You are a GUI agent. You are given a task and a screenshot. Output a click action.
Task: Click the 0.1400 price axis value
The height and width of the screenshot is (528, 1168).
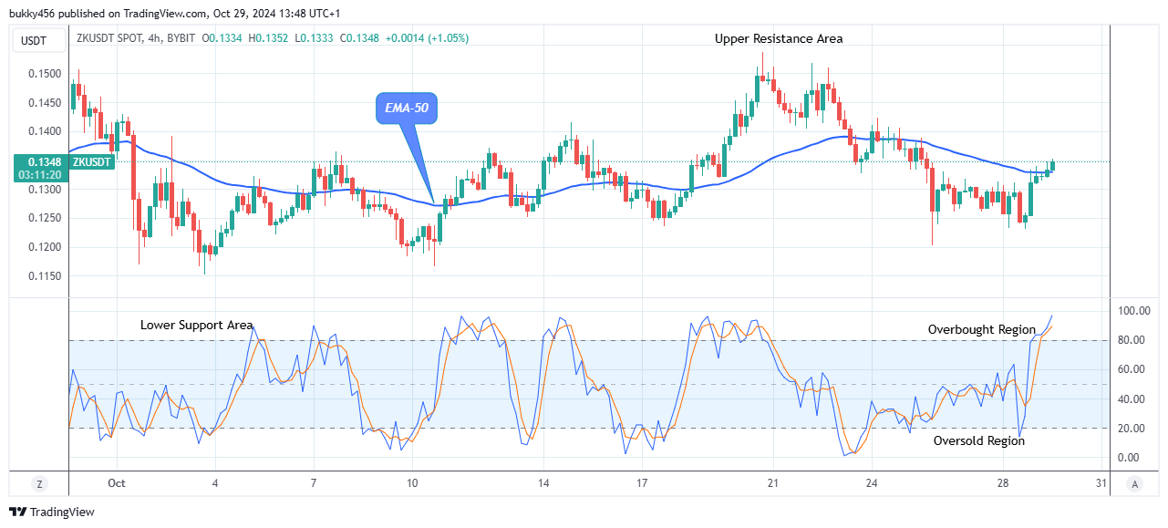tap(45, 131)
